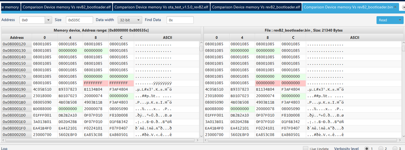The width and height of the screenshot is (405, 150).
Task: Click the Memory device address range header
Action: pos(101,30)
